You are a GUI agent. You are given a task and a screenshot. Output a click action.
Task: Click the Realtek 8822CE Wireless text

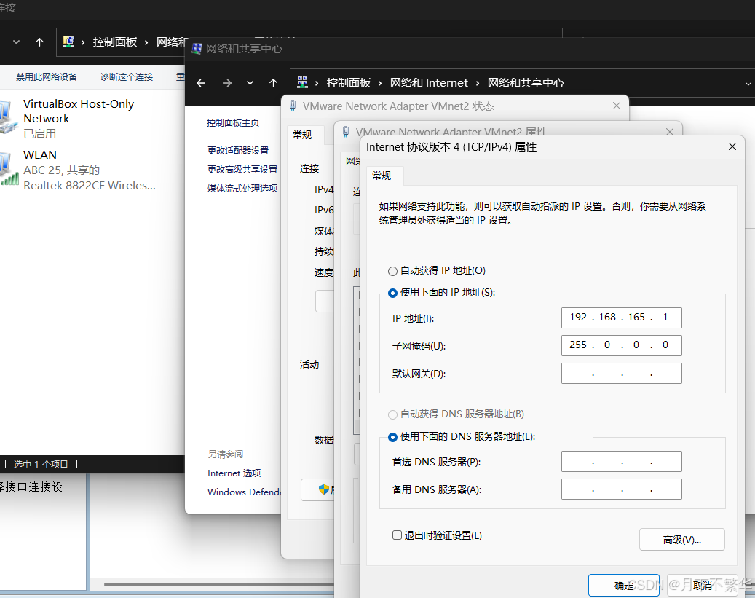[x=90, y=186]
